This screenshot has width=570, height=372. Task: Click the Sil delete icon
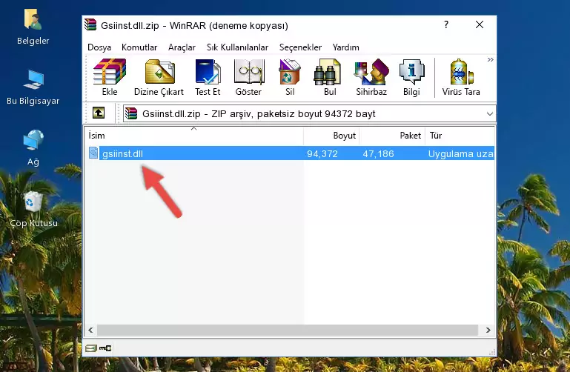[290, 77]
